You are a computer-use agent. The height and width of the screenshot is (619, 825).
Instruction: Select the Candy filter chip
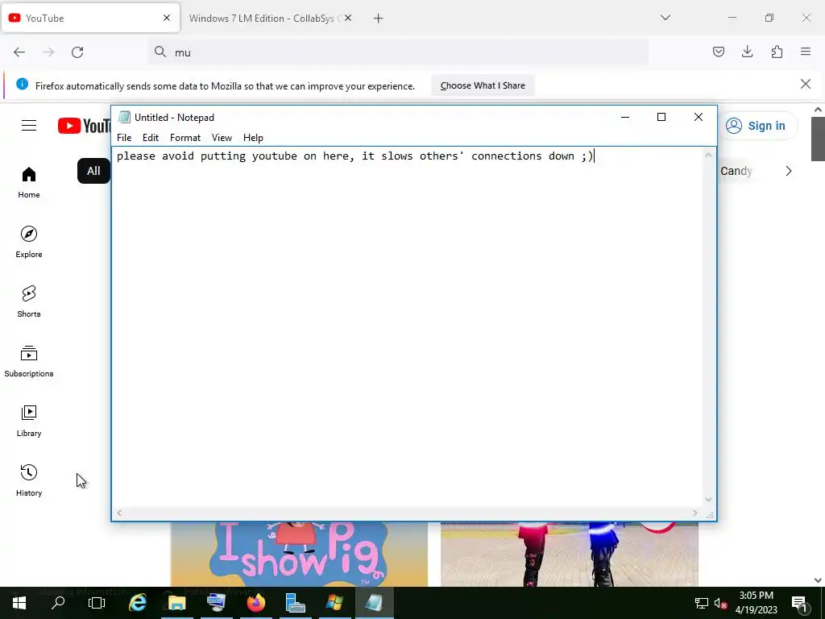click(736, 171)
